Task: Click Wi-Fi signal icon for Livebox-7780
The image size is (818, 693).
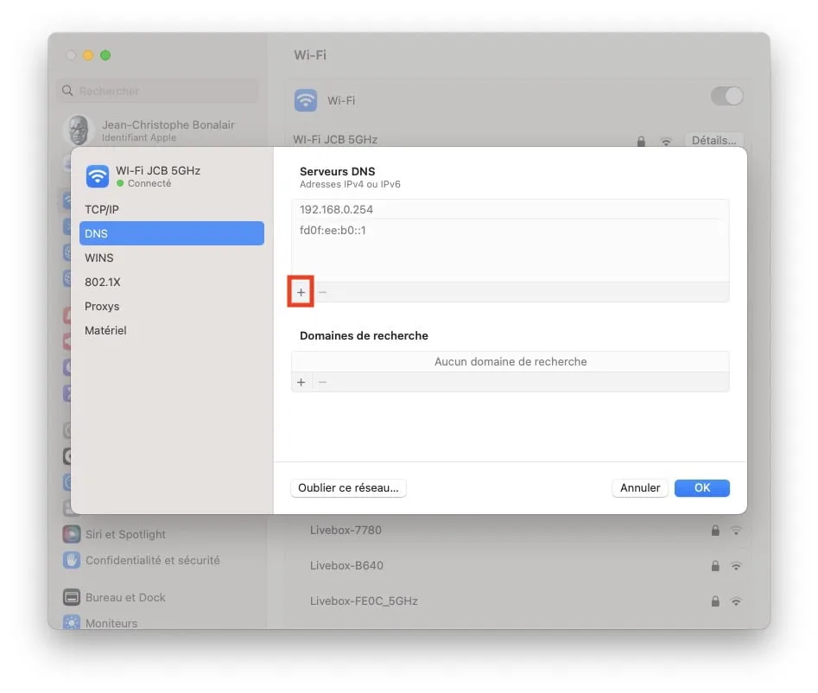Action: coord(736,531)
